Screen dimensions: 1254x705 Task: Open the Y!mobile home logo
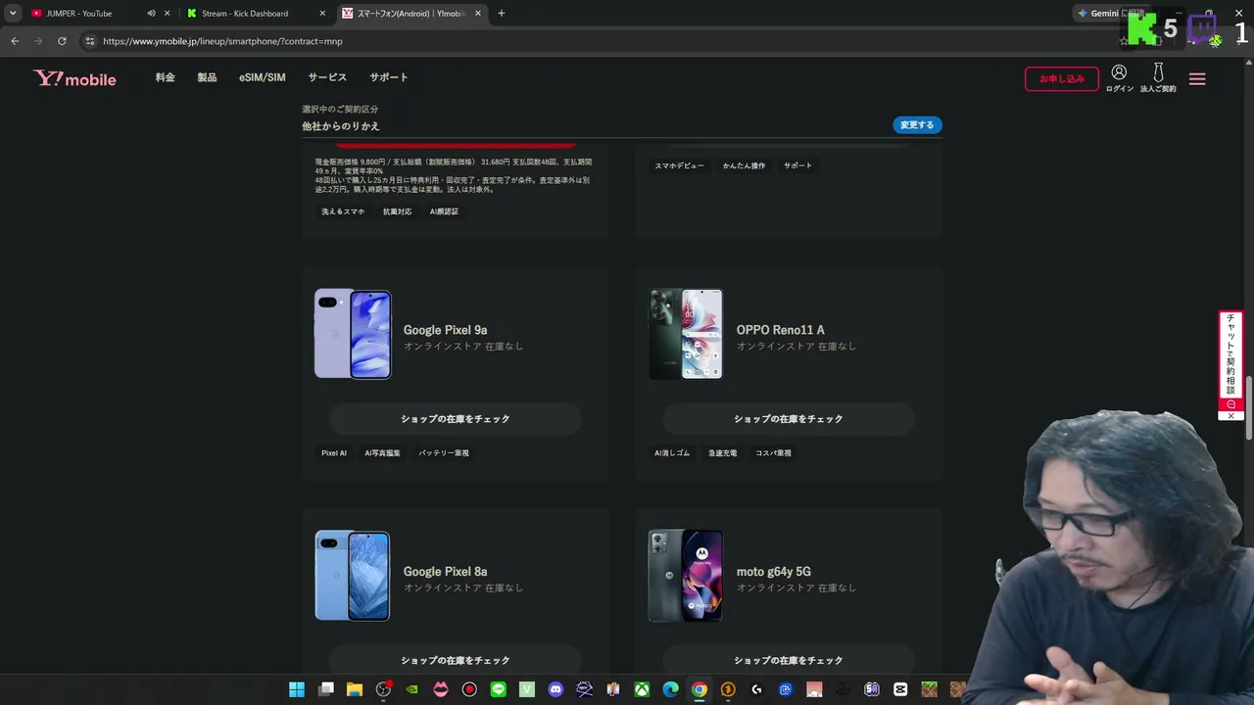(75, 78)
